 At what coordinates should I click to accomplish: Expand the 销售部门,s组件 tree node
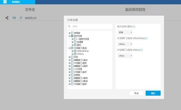click(70, 66)
